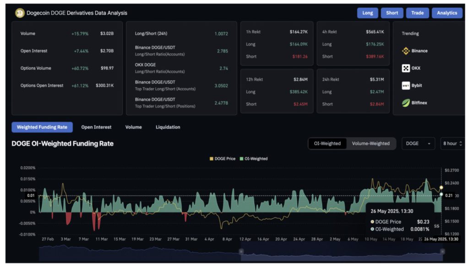Image resolution: width=469 pixels, height=266 pixels.
Task: Open the Analytics button
Action: point(447,13)
